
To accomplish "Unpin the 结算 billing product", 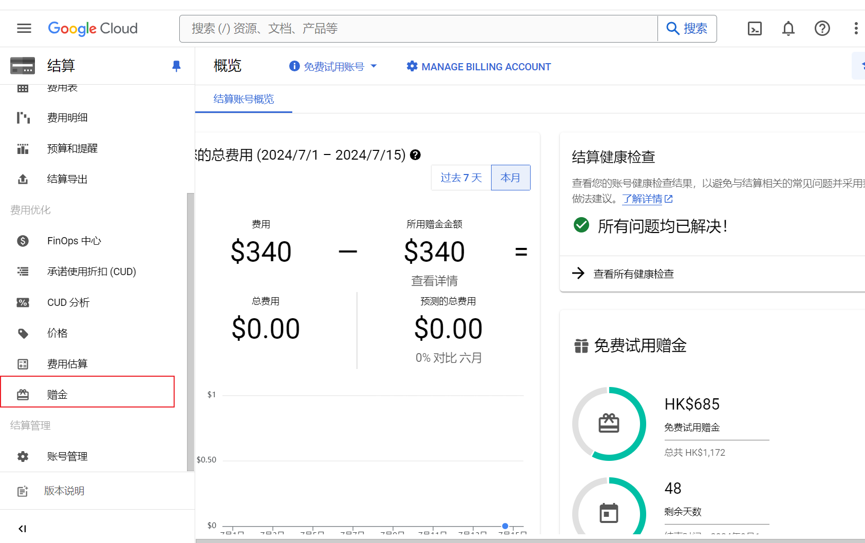I will tap(176, 66).
